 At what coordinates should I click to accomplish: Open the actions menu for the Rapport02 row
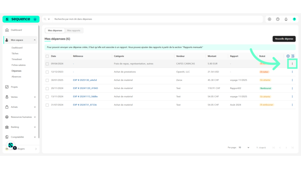[x=292, y=88]
